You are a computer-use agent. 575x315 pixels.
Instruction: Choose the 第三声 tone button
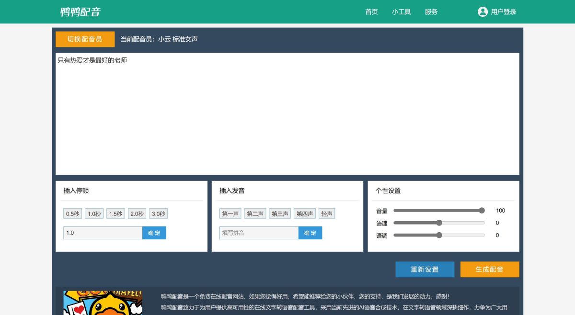tap(279, 214)
